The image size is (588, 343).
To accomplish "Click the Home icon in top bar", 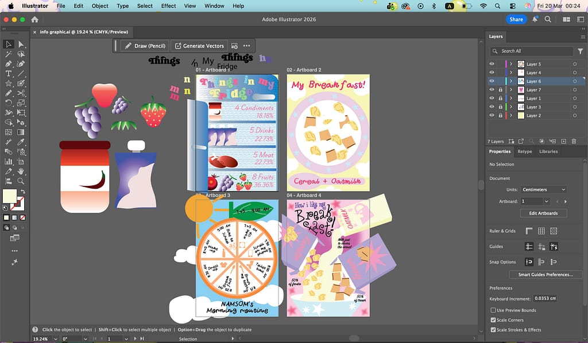I will point(34,20).
